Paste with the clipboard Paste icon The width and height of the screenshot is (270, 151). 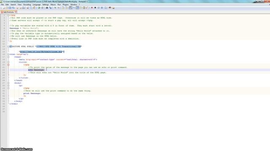coord(35,8)
